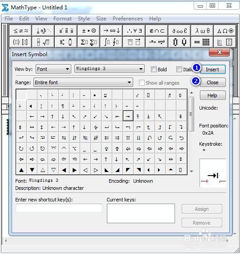Open the View menu
The image size is (240, 254).
click(x=41, y=18)
